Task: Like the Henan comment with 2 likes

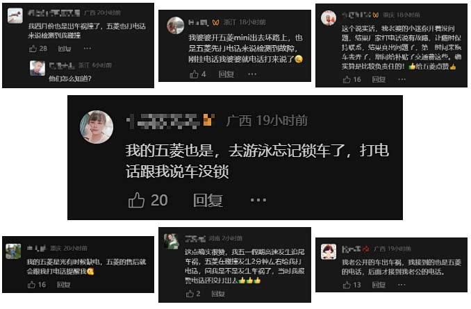Action: pos(190,294)
